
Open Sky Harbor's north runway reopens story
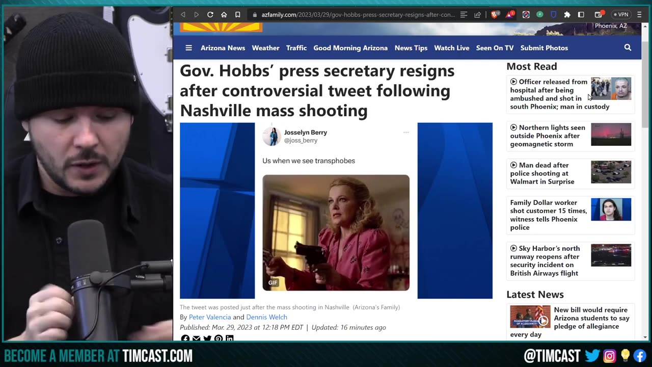[x=545, y=261]
